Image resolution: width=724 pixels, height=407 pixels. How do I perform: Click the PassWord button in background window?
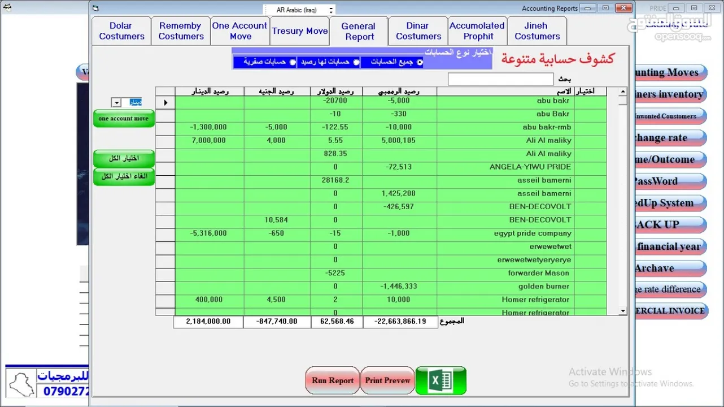pos(670,181)
